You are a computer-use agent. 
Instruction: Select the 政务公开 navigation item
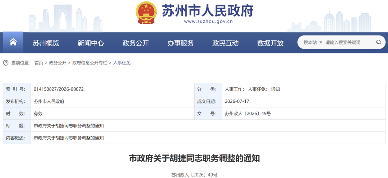(135, 43)
